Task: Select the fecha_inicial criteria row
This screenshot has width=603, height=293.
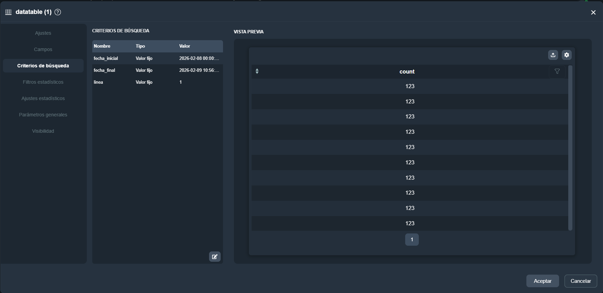Action: (x=157, y=58)
